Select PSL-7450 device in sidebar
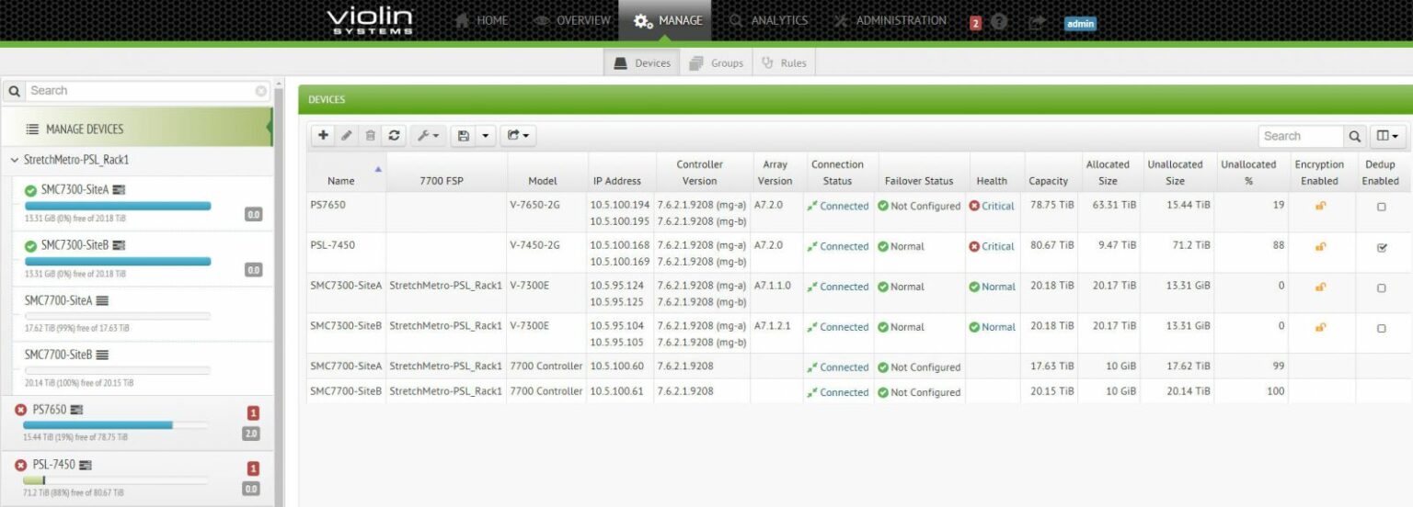The width and height of the screenshot is (1413, 507). coord(54,465)
